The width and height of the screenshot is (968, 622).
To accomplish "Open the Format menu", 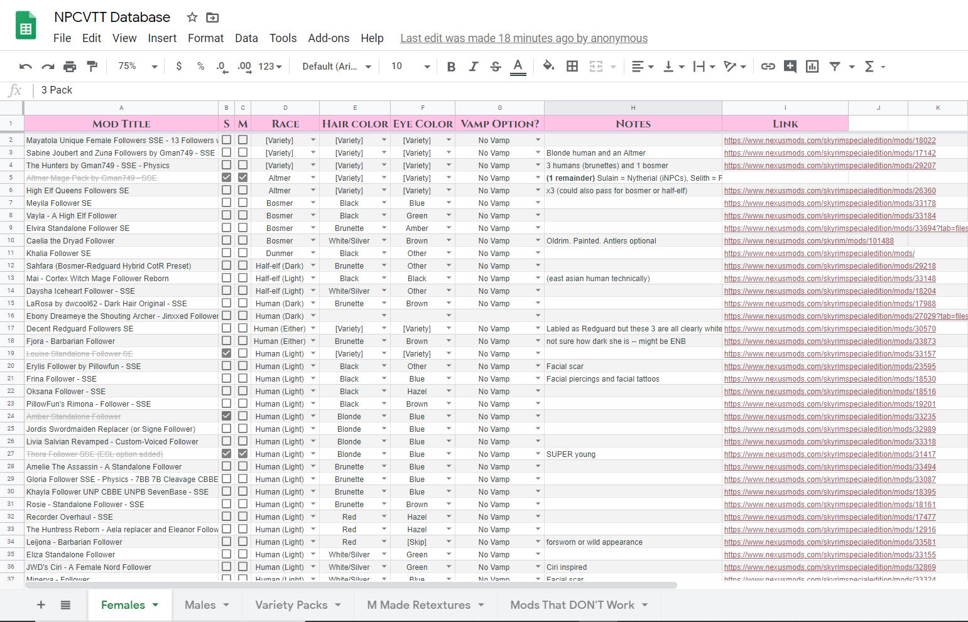I will click(205, 38).
